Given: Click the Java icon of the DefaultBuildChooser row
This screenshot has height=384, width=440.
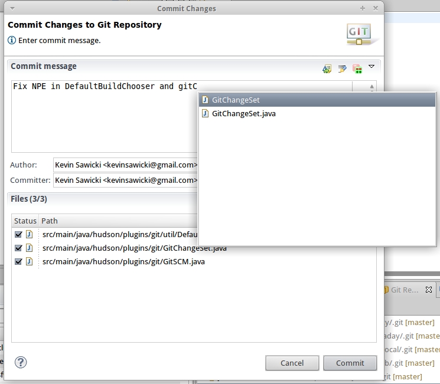Looking at the screenshot, I should coord(29,234).
